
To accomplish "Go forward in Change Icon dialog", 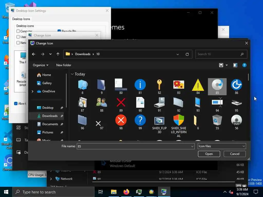I will [43, 54].
